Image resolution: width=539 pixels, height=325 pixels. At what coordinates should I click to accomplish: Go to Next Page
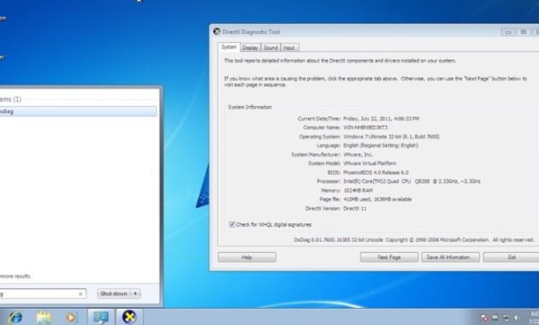[x=389, y=257]
